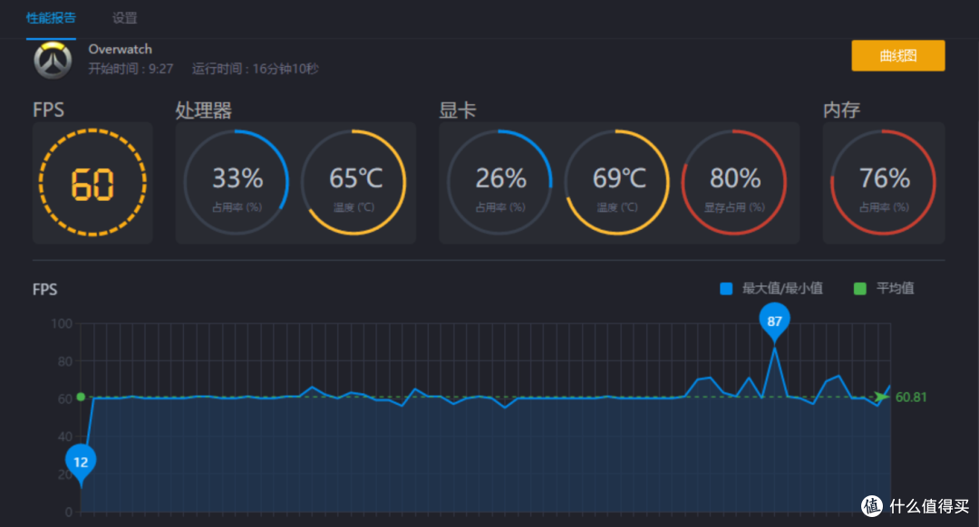
Task: Click the 内存 section heading
Action: [x=841, y=110]
